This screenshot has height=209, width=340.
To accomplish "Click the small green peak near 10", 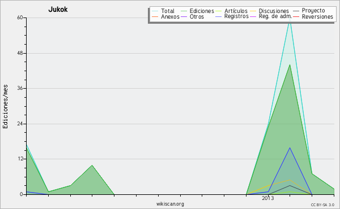I will click(92, 165).
